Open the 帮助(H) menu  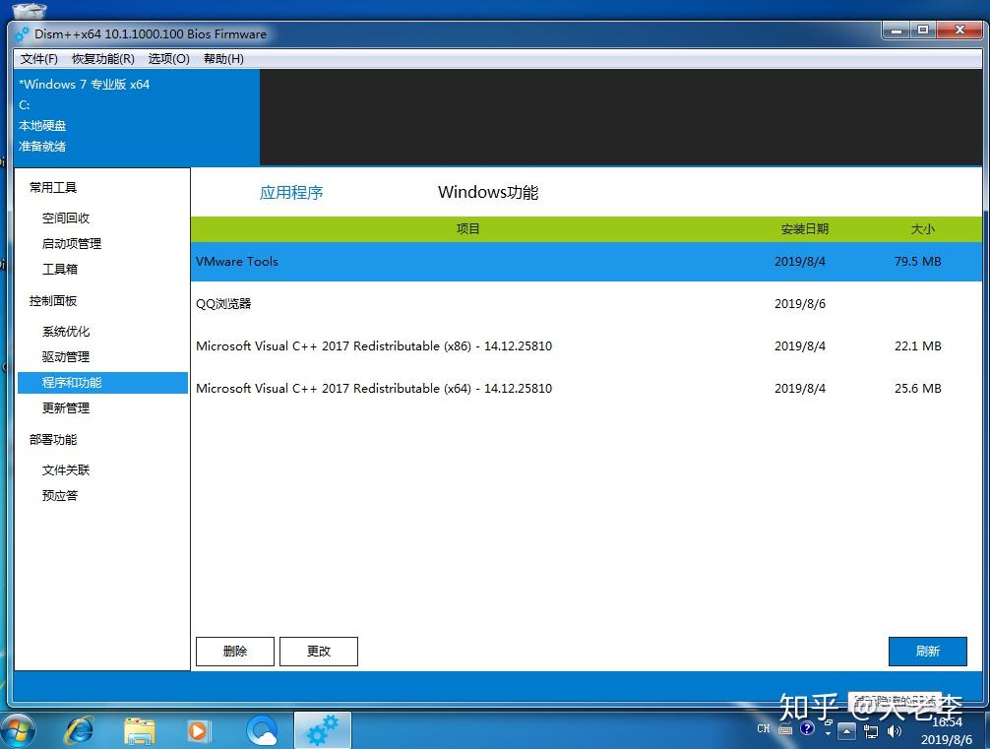[x=223, y=59]
